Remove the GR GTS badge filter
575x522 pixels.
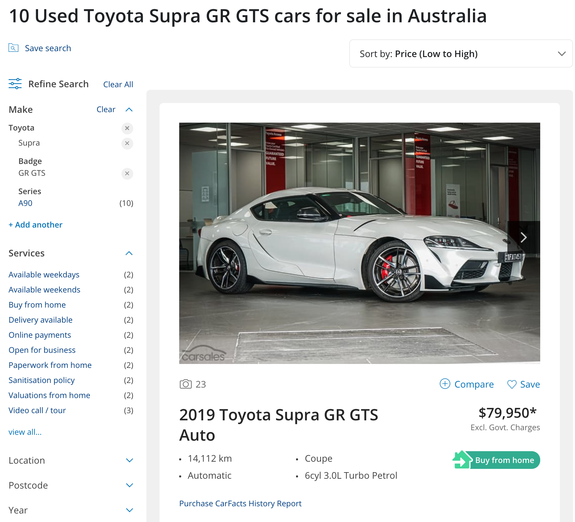tap(127, 173)
